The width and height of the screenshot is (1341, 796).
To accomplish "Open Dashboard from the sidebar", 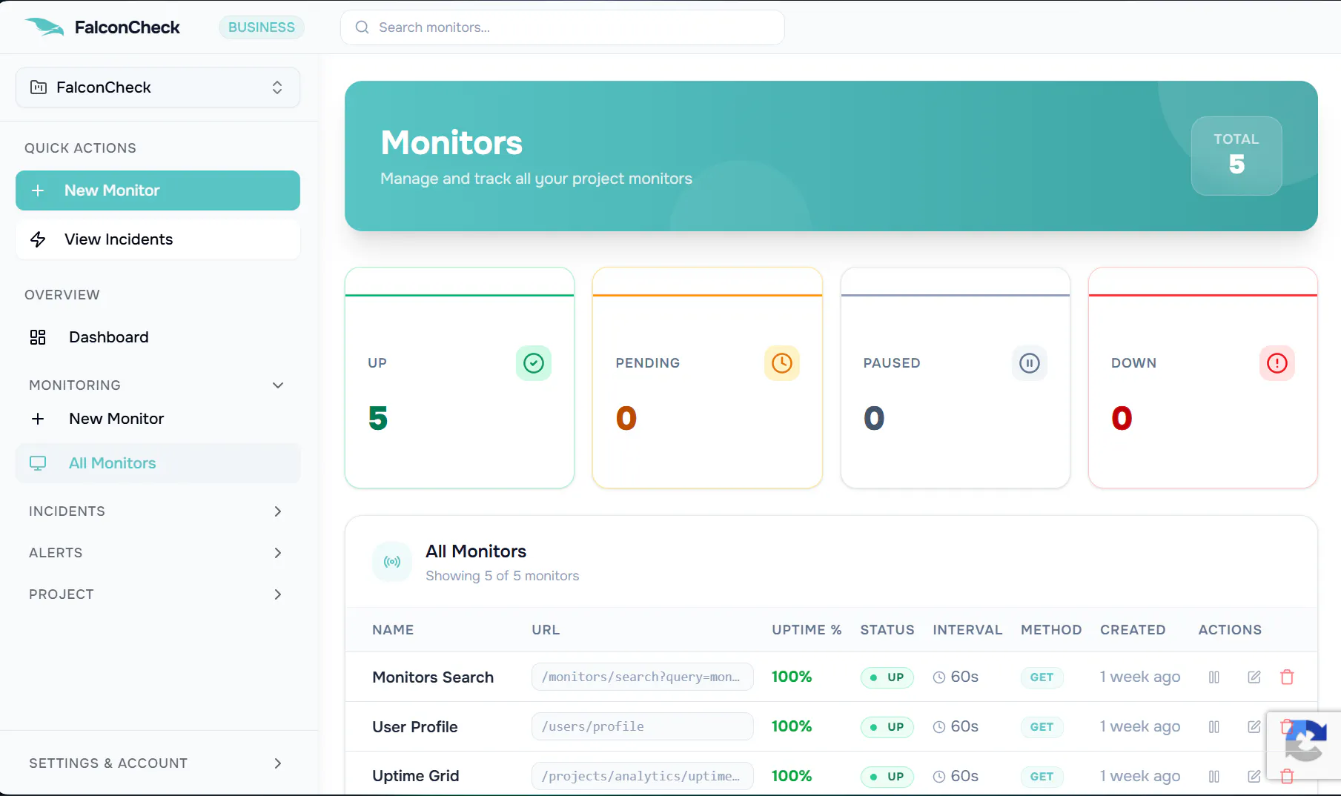I will (158, 337).
